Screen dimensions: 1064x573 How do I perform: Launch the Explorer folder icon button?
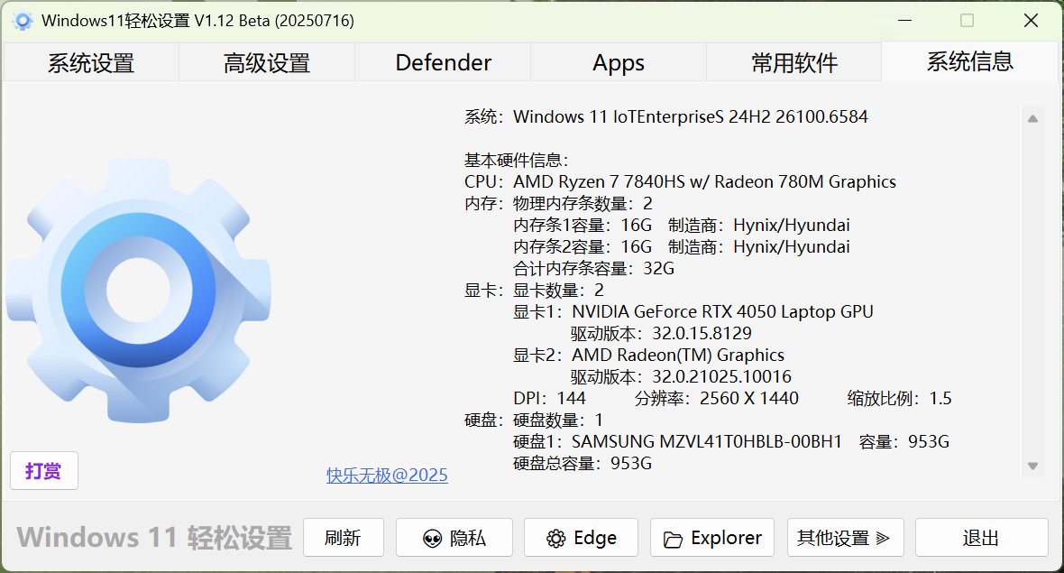tap(712, 538)
